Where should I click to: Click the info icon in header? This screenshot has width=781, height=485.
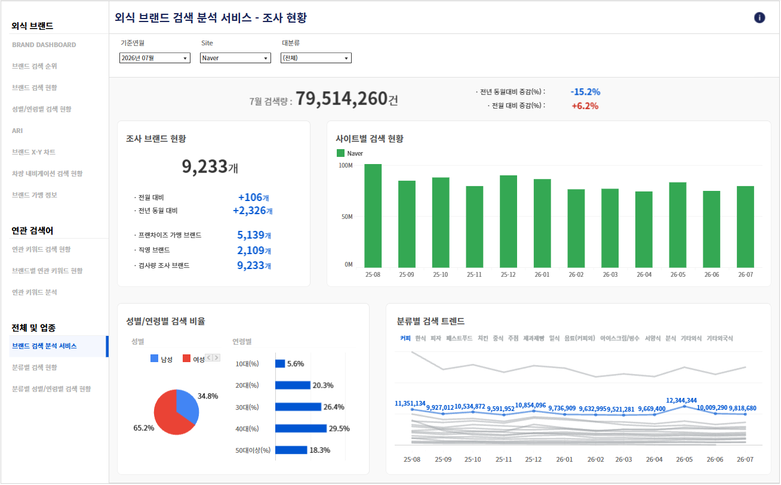point(760,17)
